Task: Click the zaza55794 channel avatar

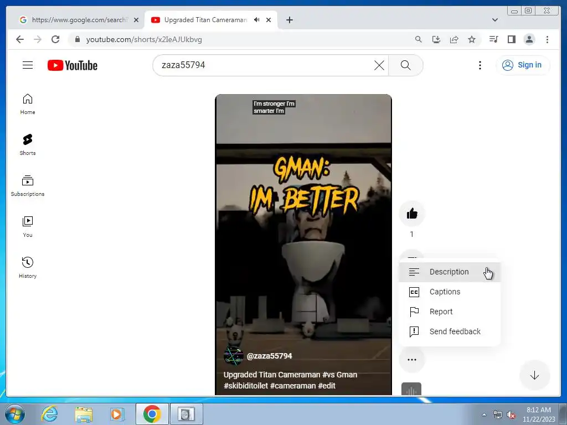Action: click(x=233, y=356)
